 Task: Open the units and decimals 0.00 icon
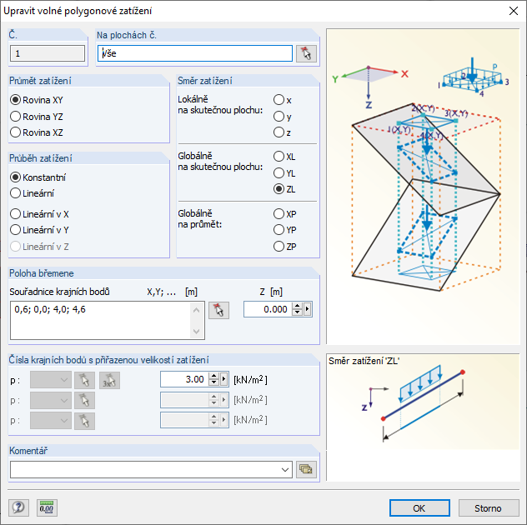pyautogui.click(x=47, y=507)
